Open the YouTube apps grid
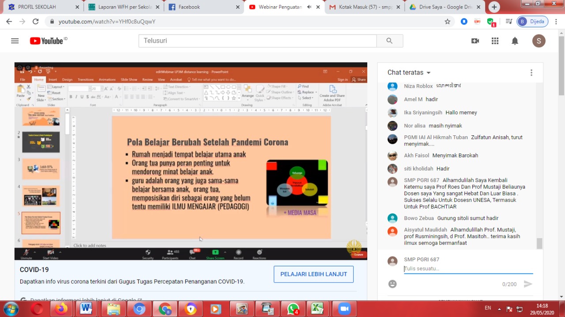Image resolution: width=565 pixels, height=317 pixels. [495, 41]
